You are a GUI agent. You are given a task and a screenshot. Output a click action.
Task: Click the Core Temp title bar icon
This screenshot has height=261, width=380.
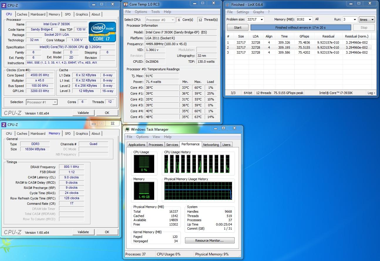tap(126, 4)
